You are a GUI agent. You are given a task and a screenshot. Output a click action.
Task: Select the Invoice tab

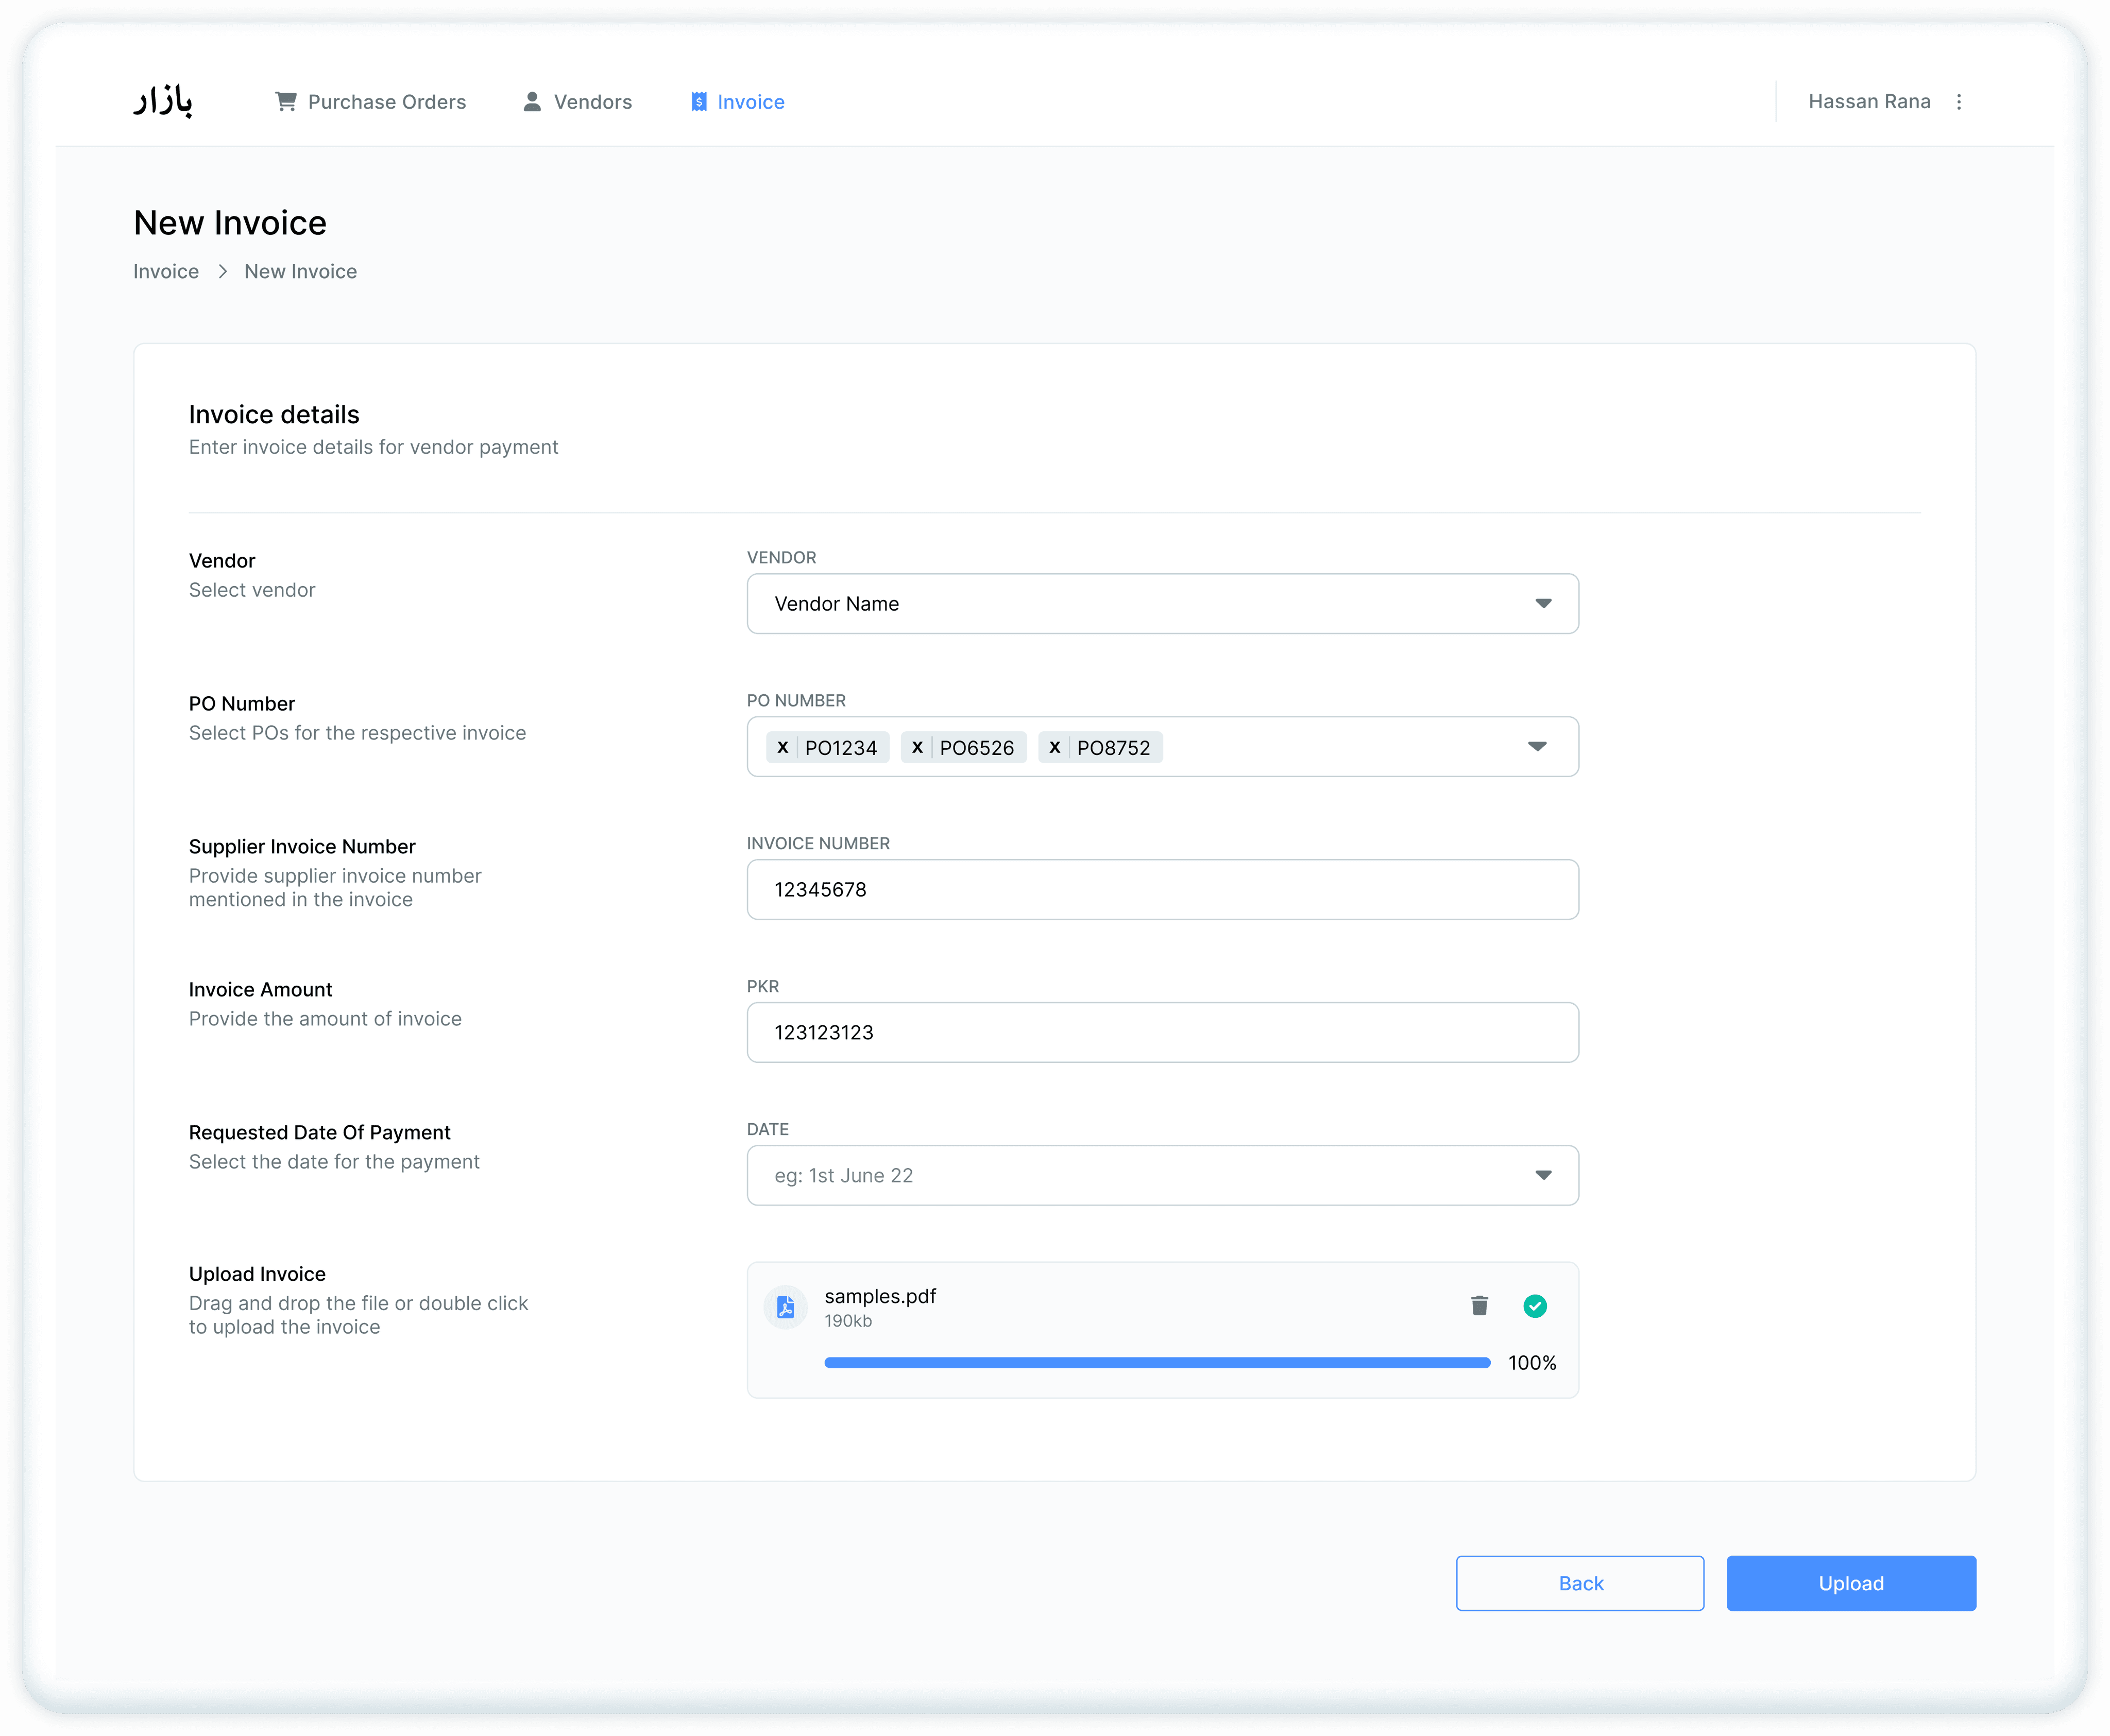point(737,102)
